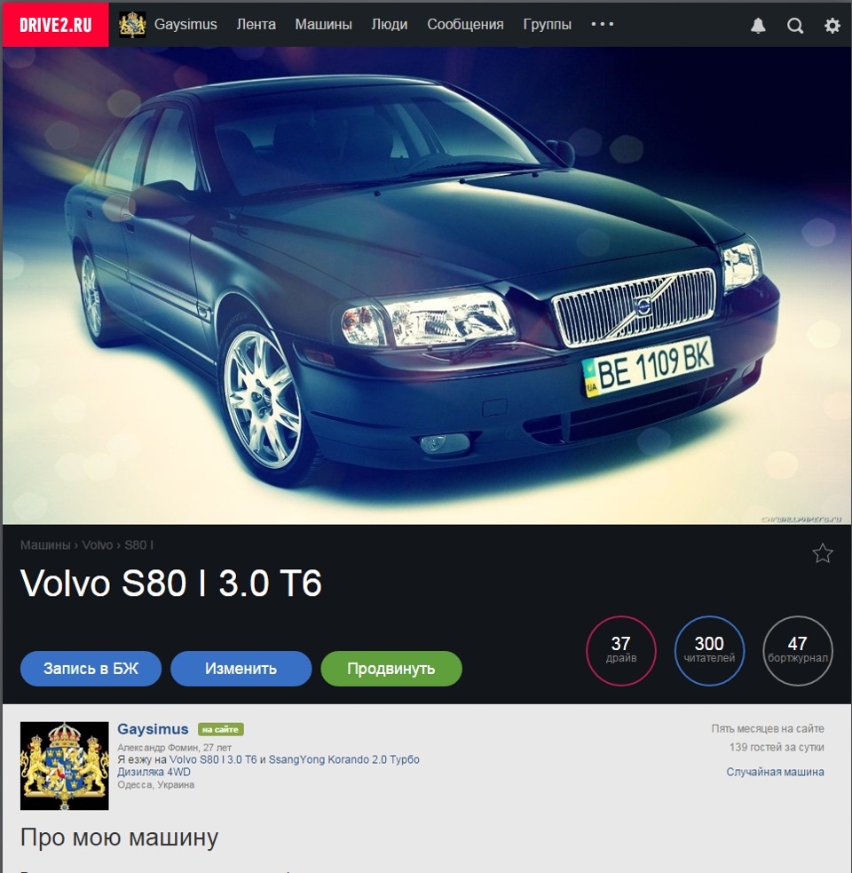The height and width of the screenshot is (873, 852).
Task: Open the Gaysimus profile in the top navigation bar
Action: pos(185,25)
